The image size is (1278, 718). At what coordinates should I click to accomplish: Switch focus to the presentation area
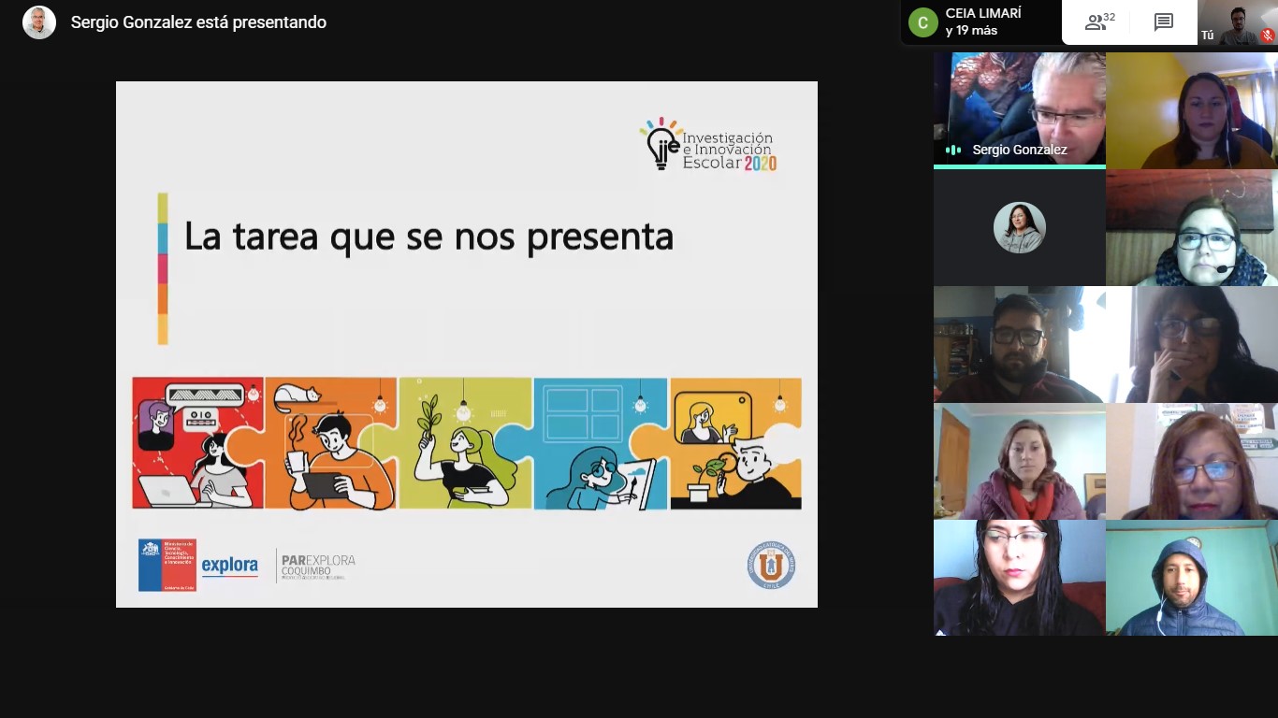(466, 343)
